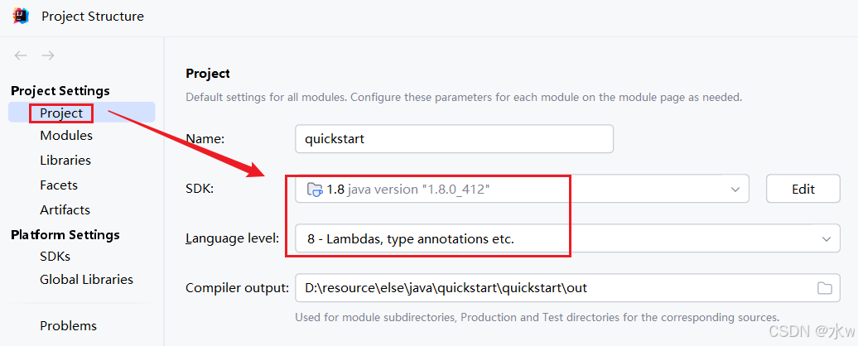This screenshot has width=858, height=346.
Task: Click the quickstart Name input field
Action: point(454,139)
